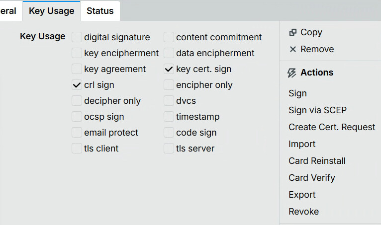Switch to the Status tab
Screen dimensions: 381x225
pyautogui.click(x=100, y=11)
